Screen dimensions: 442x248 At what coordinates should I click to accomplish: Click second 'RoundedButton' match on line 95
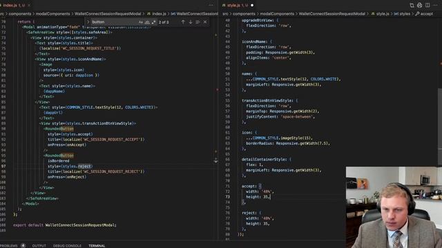tap(59, 155)
